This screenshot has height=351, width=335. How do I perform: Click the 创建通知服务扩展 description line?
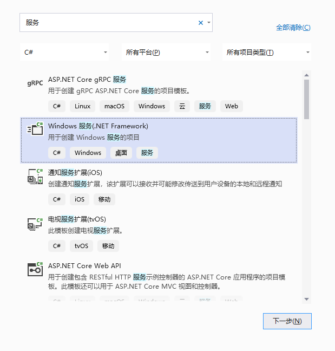[x=165, y=184]
